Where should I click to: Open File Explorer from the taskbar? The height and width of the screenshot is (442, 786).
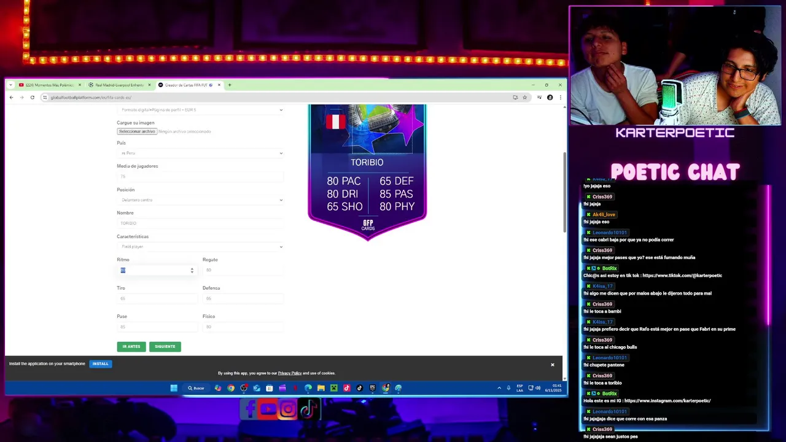click(321, 388)
